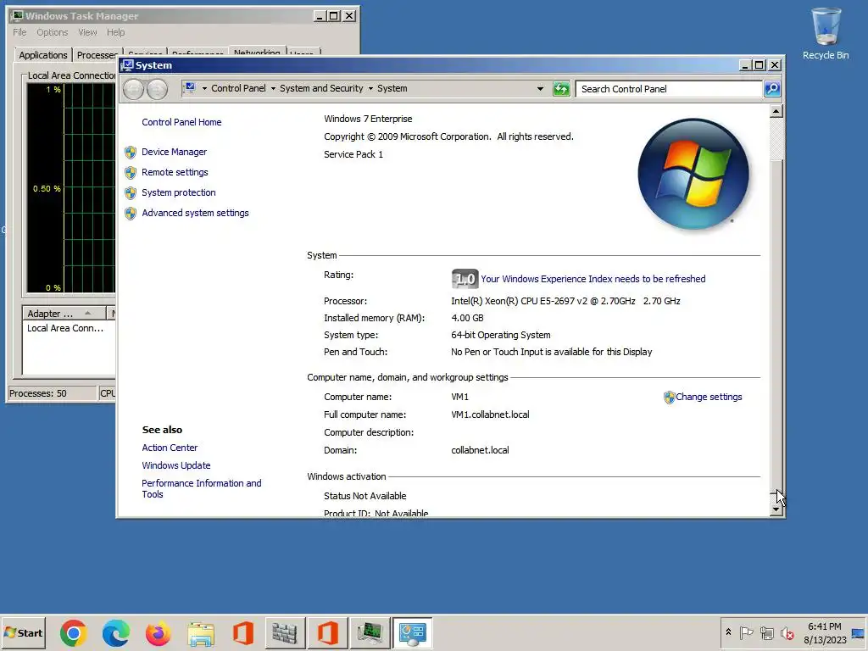Click the Start button

23,632
